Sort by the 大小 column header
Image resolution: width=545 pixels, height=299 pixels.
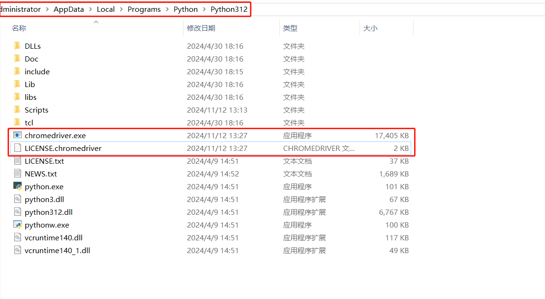coord(370,28)
